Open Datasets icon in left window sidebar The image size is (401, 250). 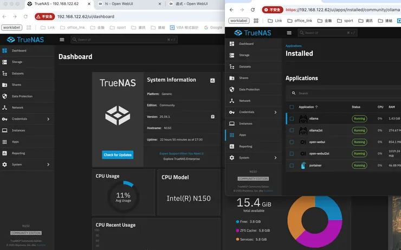coord(4,74)
